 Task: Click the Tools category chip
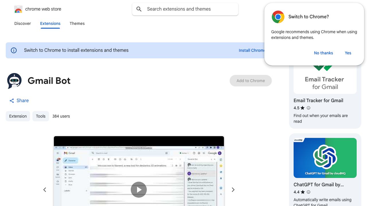(x=41, y=116)
